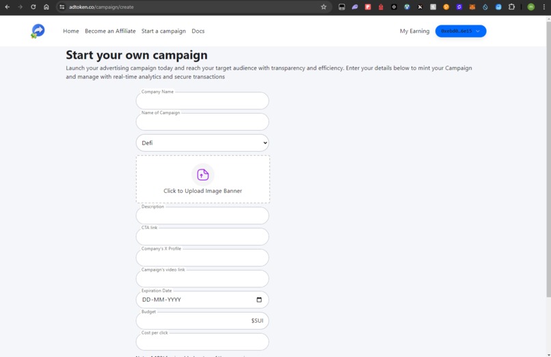Open the black circular extension icon
Image resolution: width=551 pixels, height=357 pixels.
[394, 7]
